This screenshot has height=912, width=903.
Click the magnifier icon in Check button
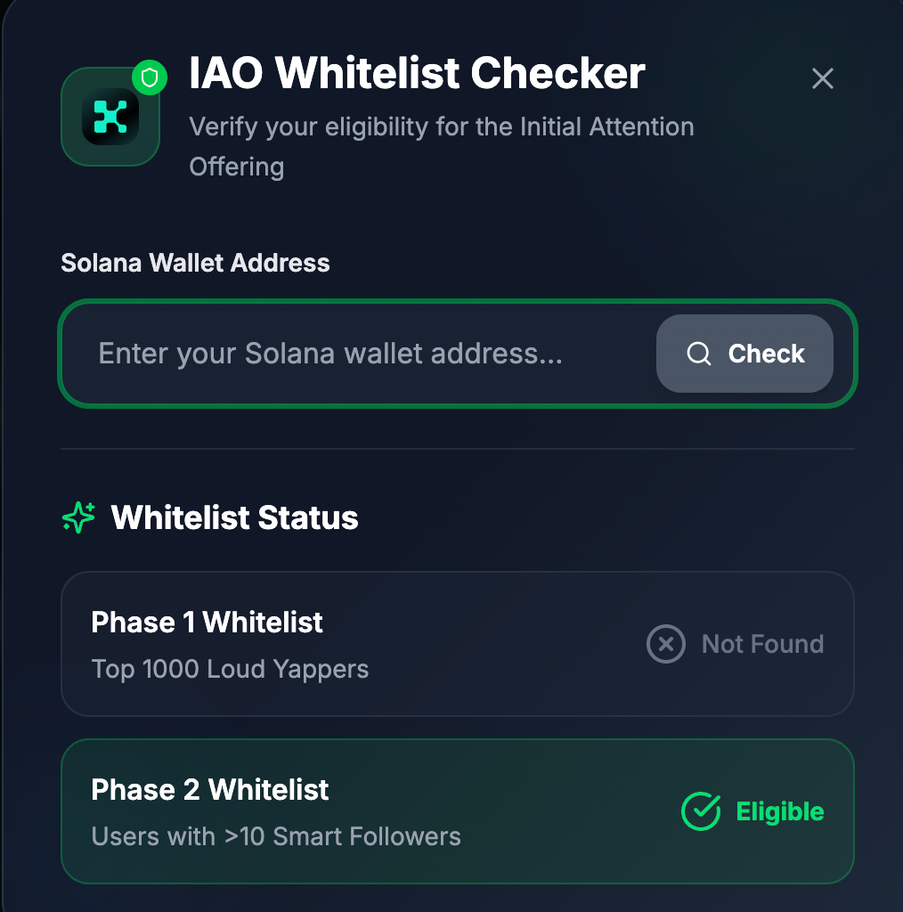click(699, 354)
